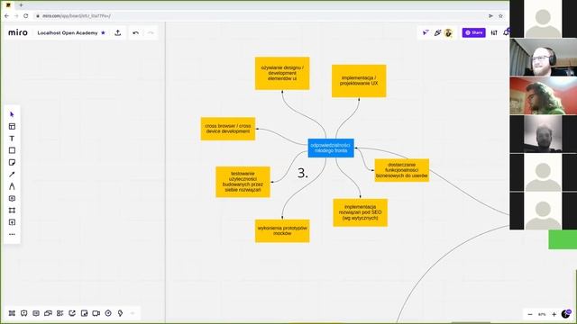Click the reactions confetti icon in top bar
This screenshot has height=324, width=577.
[x=437, y=32]
